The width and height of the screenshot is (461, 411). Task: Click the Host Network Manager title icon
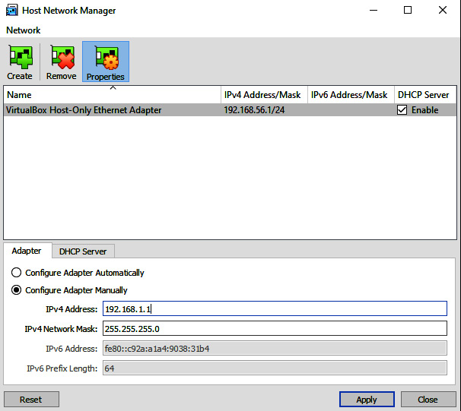point(11,11)
